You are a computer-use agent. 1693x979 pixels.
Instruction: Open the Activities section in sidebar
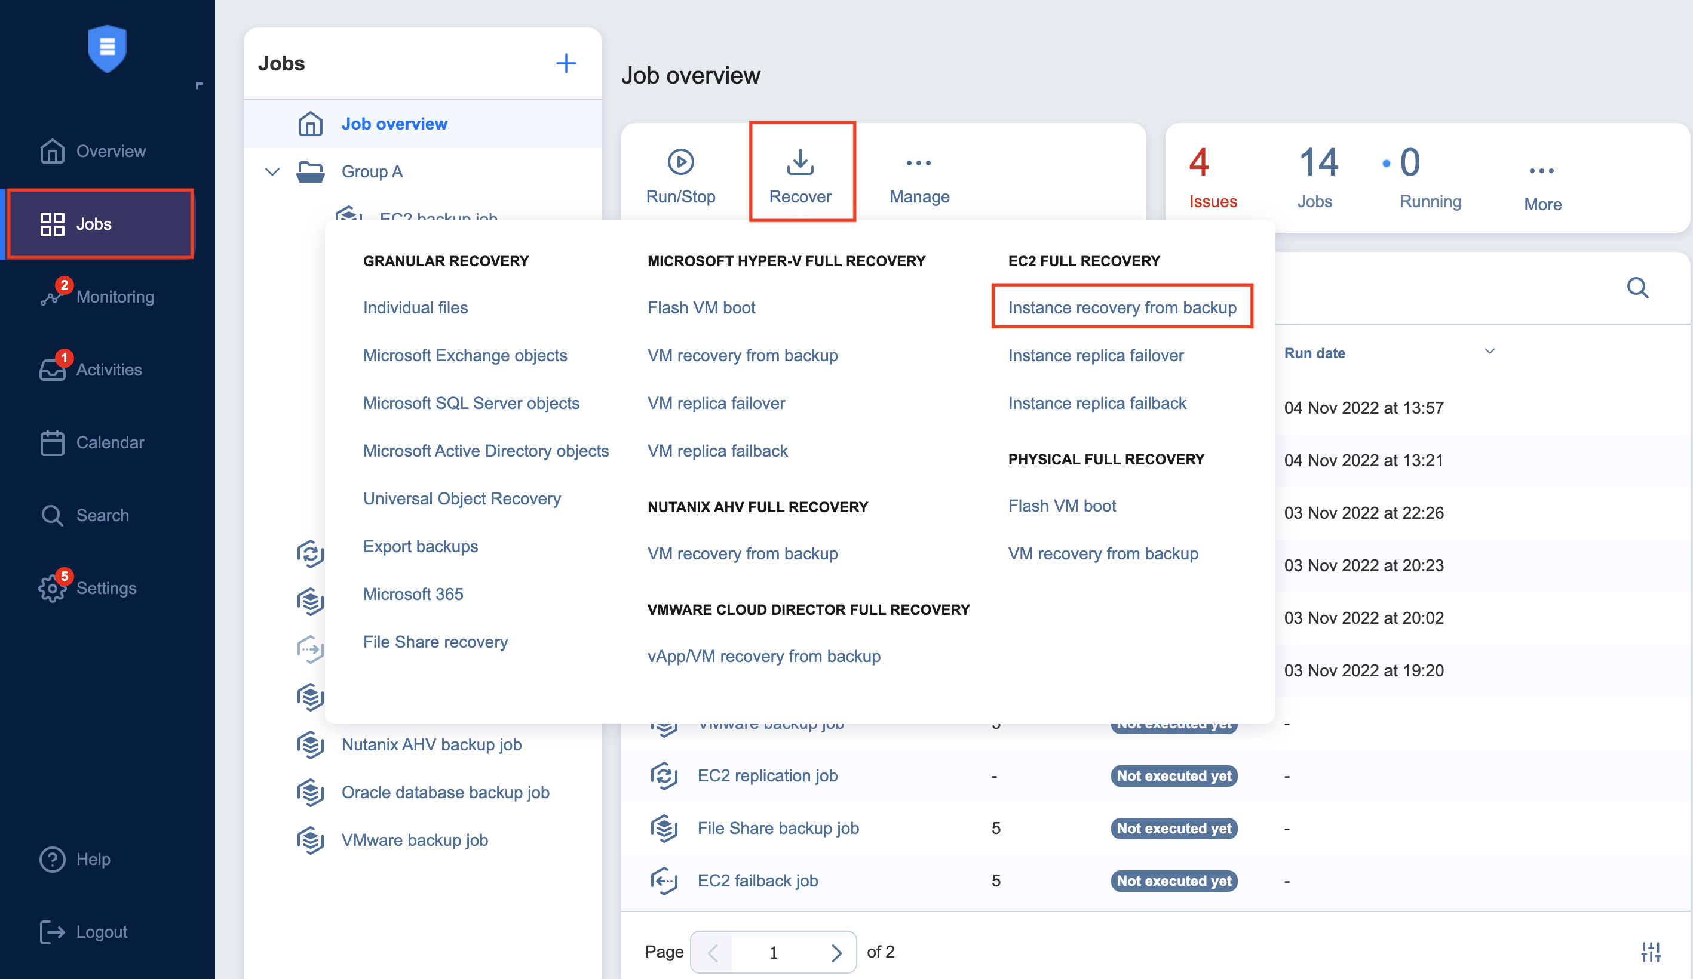[91, 370]
